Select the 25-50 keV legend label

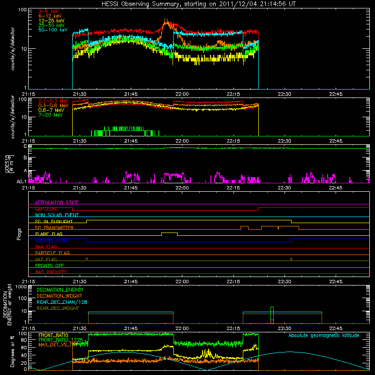[x=52, y=25]
